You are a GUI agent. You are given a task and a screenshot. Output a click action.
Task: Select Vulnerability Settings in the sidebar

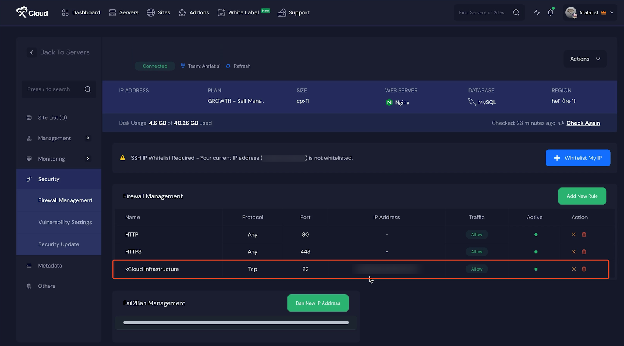point(65,222)
